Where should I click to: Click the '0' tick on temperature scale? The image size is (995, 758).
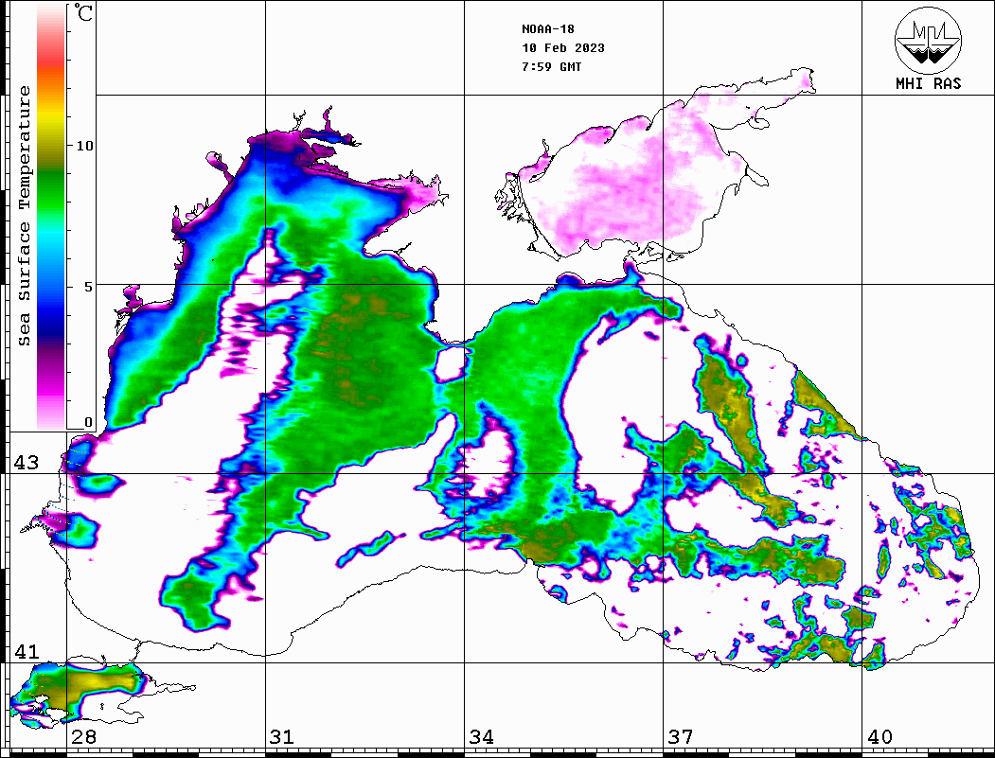pos(89,422)
